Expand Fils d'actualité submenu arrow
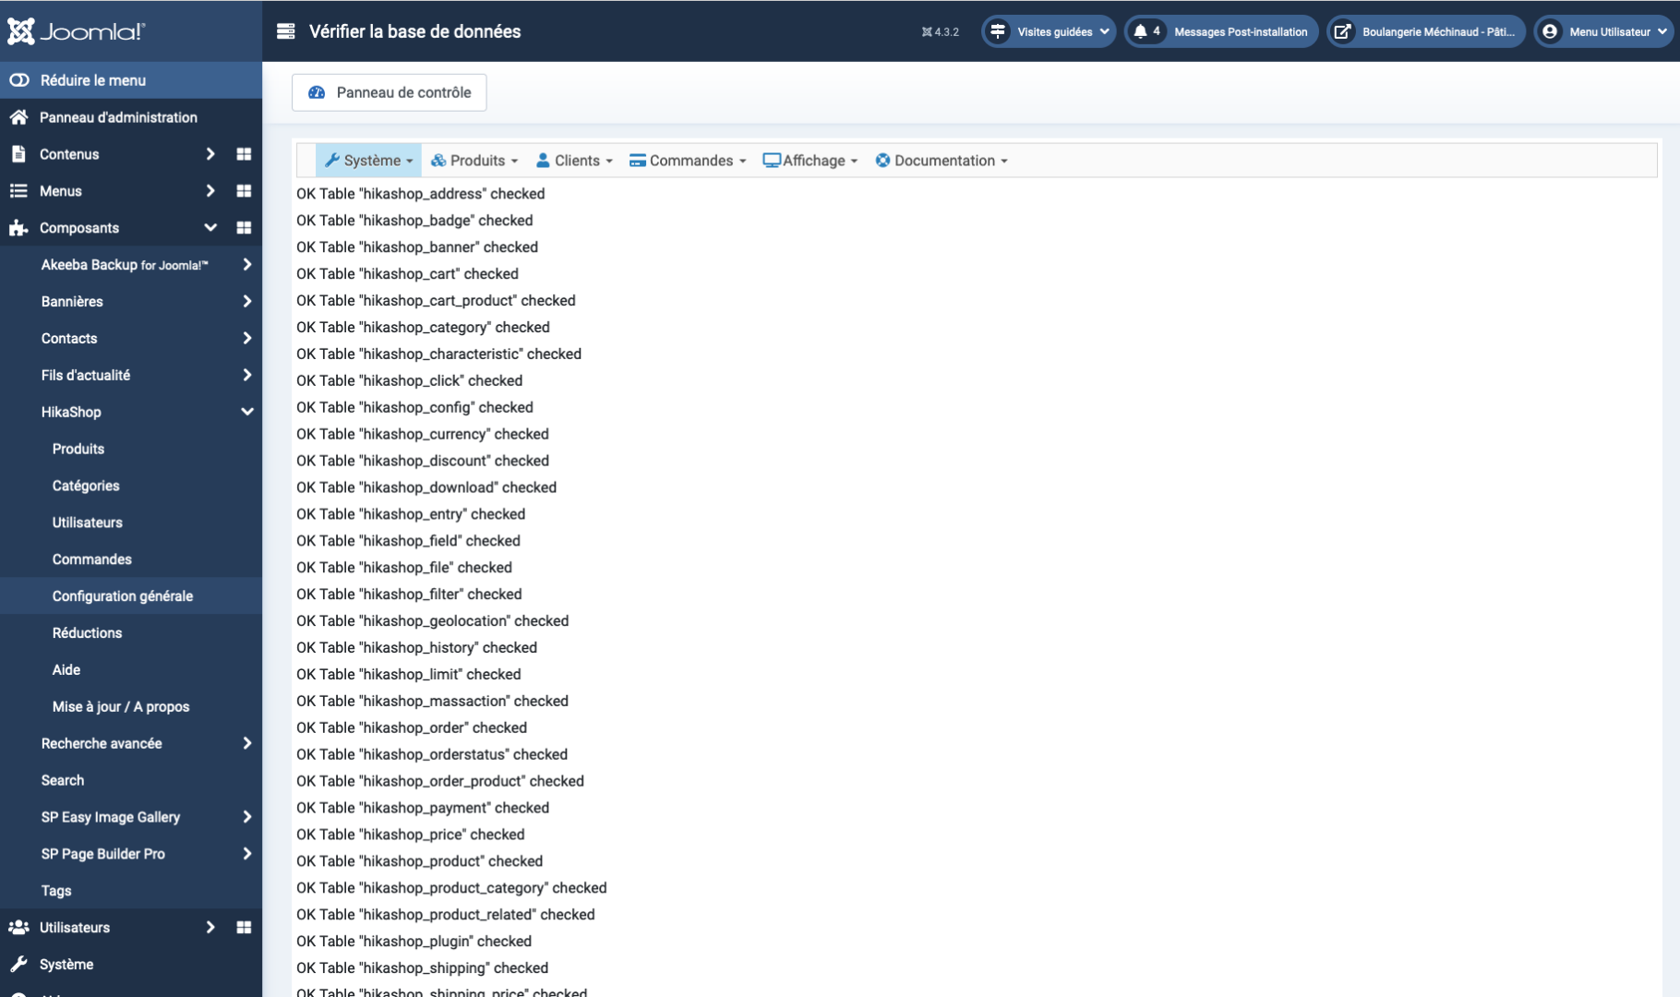The height and width of the screenshot is (997, 1680). pyautogui.click(x=246, y=376)
